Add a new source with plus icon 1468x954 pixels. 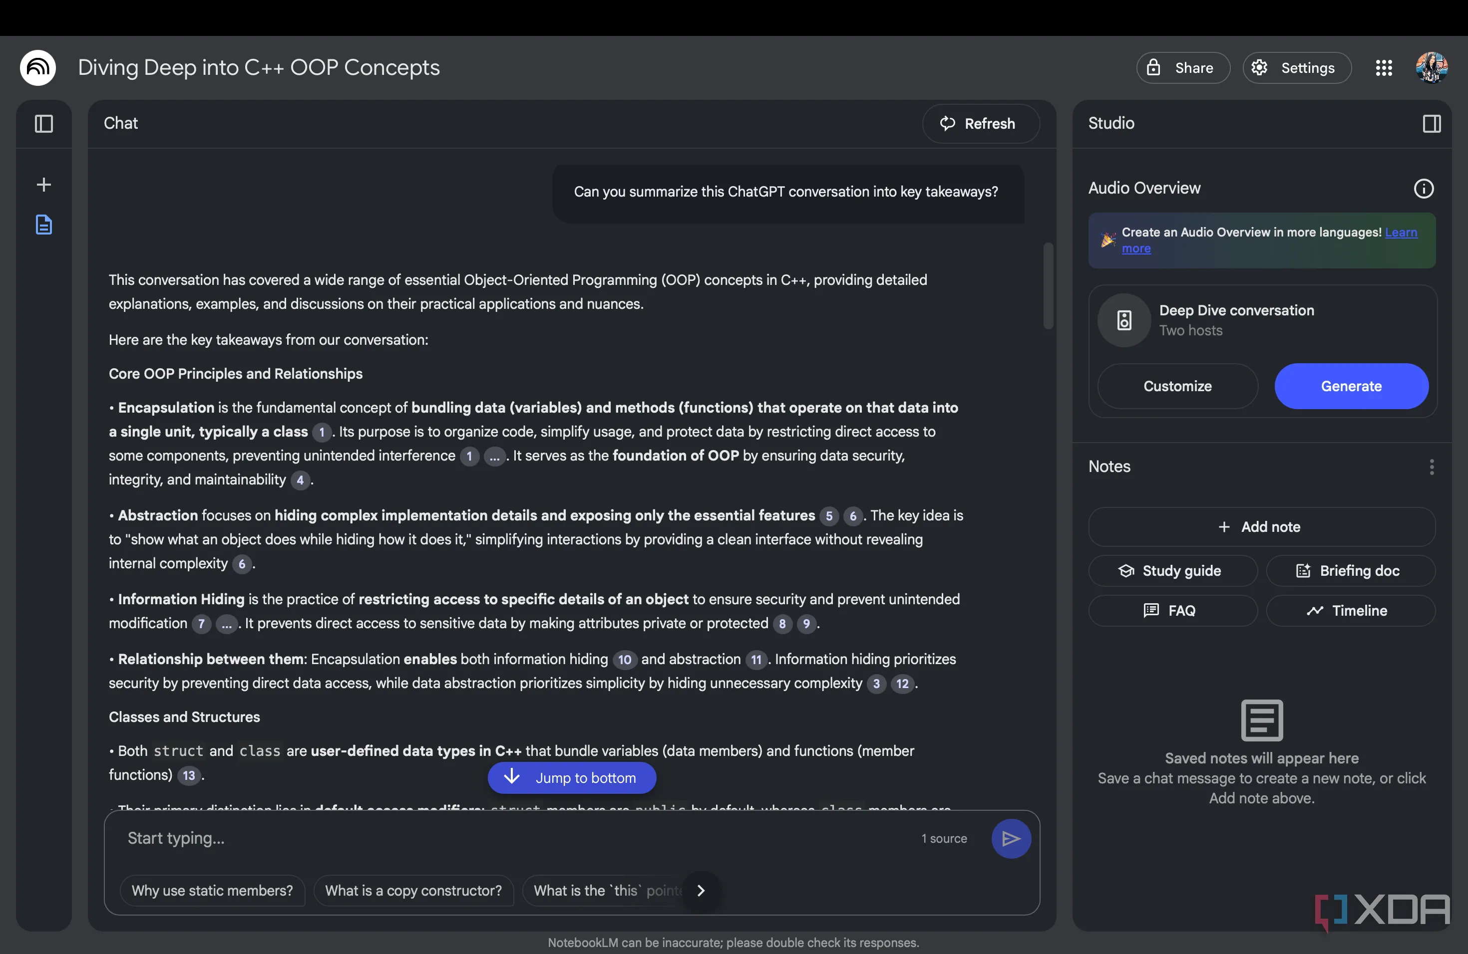pyautogui.click(x=44, y=184)
